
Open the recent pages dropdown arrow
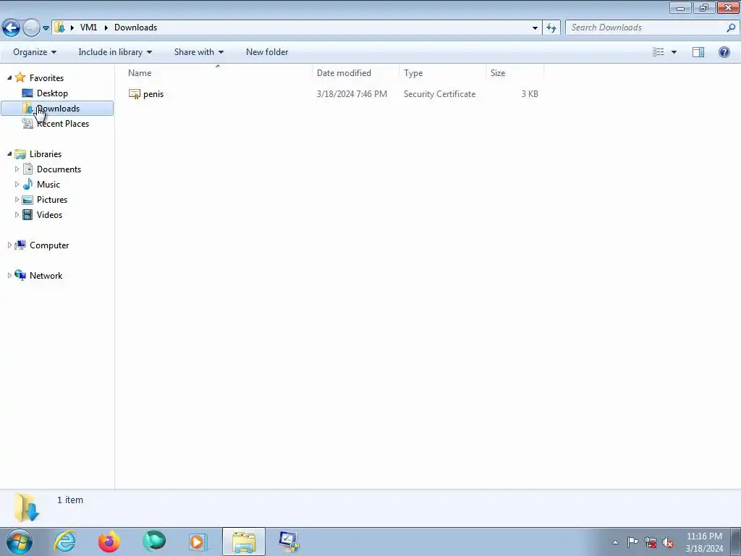pyautogui.click(x=46, y=28)
